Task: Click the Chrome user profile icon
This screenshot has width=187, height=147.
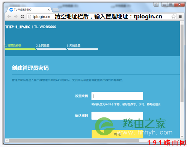Action: 156,4
